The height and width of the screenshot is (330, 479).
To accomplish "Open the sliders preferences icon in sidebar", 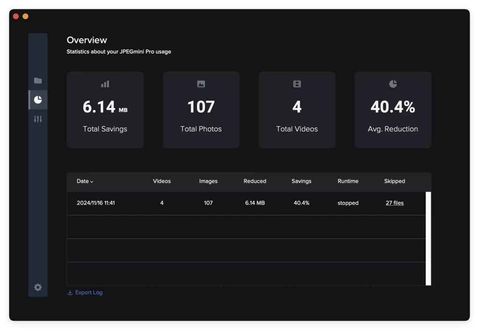I will click(38, 119).
